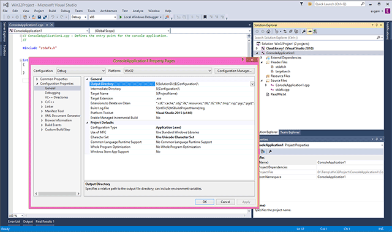Click the Save icon in the main toolbar

pyautogui.click(x=39, y=17)
